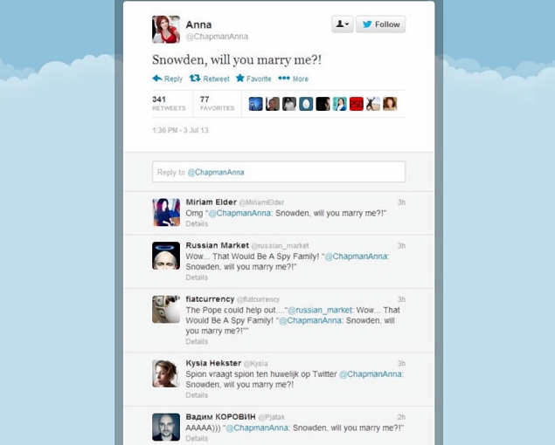This screenshot has height=445, width=555.
Task: Show Details of Kysia Hekster's tweet
Action: (x=197, y=395)
